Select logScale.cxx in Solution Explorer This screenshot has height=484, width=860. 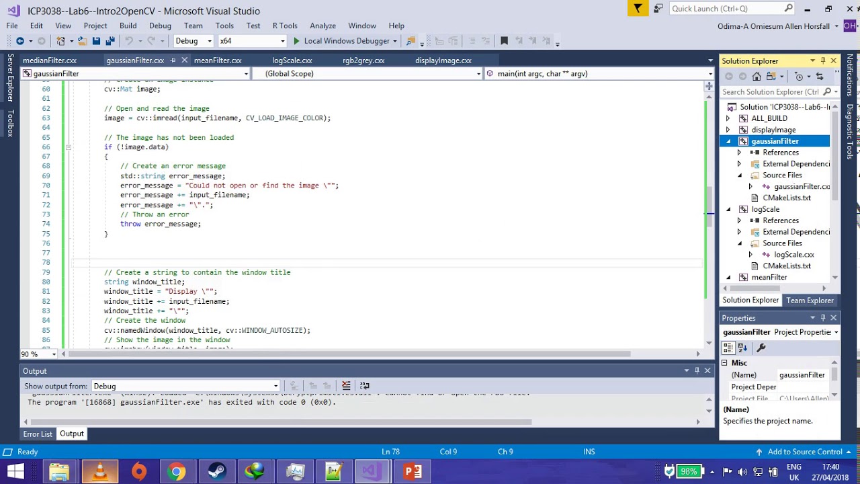[x=793, y=255]
